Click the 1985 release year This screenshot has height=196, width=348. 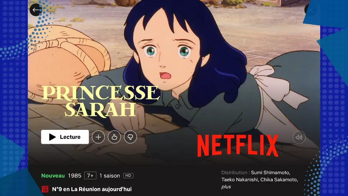(x=74, y=175)
